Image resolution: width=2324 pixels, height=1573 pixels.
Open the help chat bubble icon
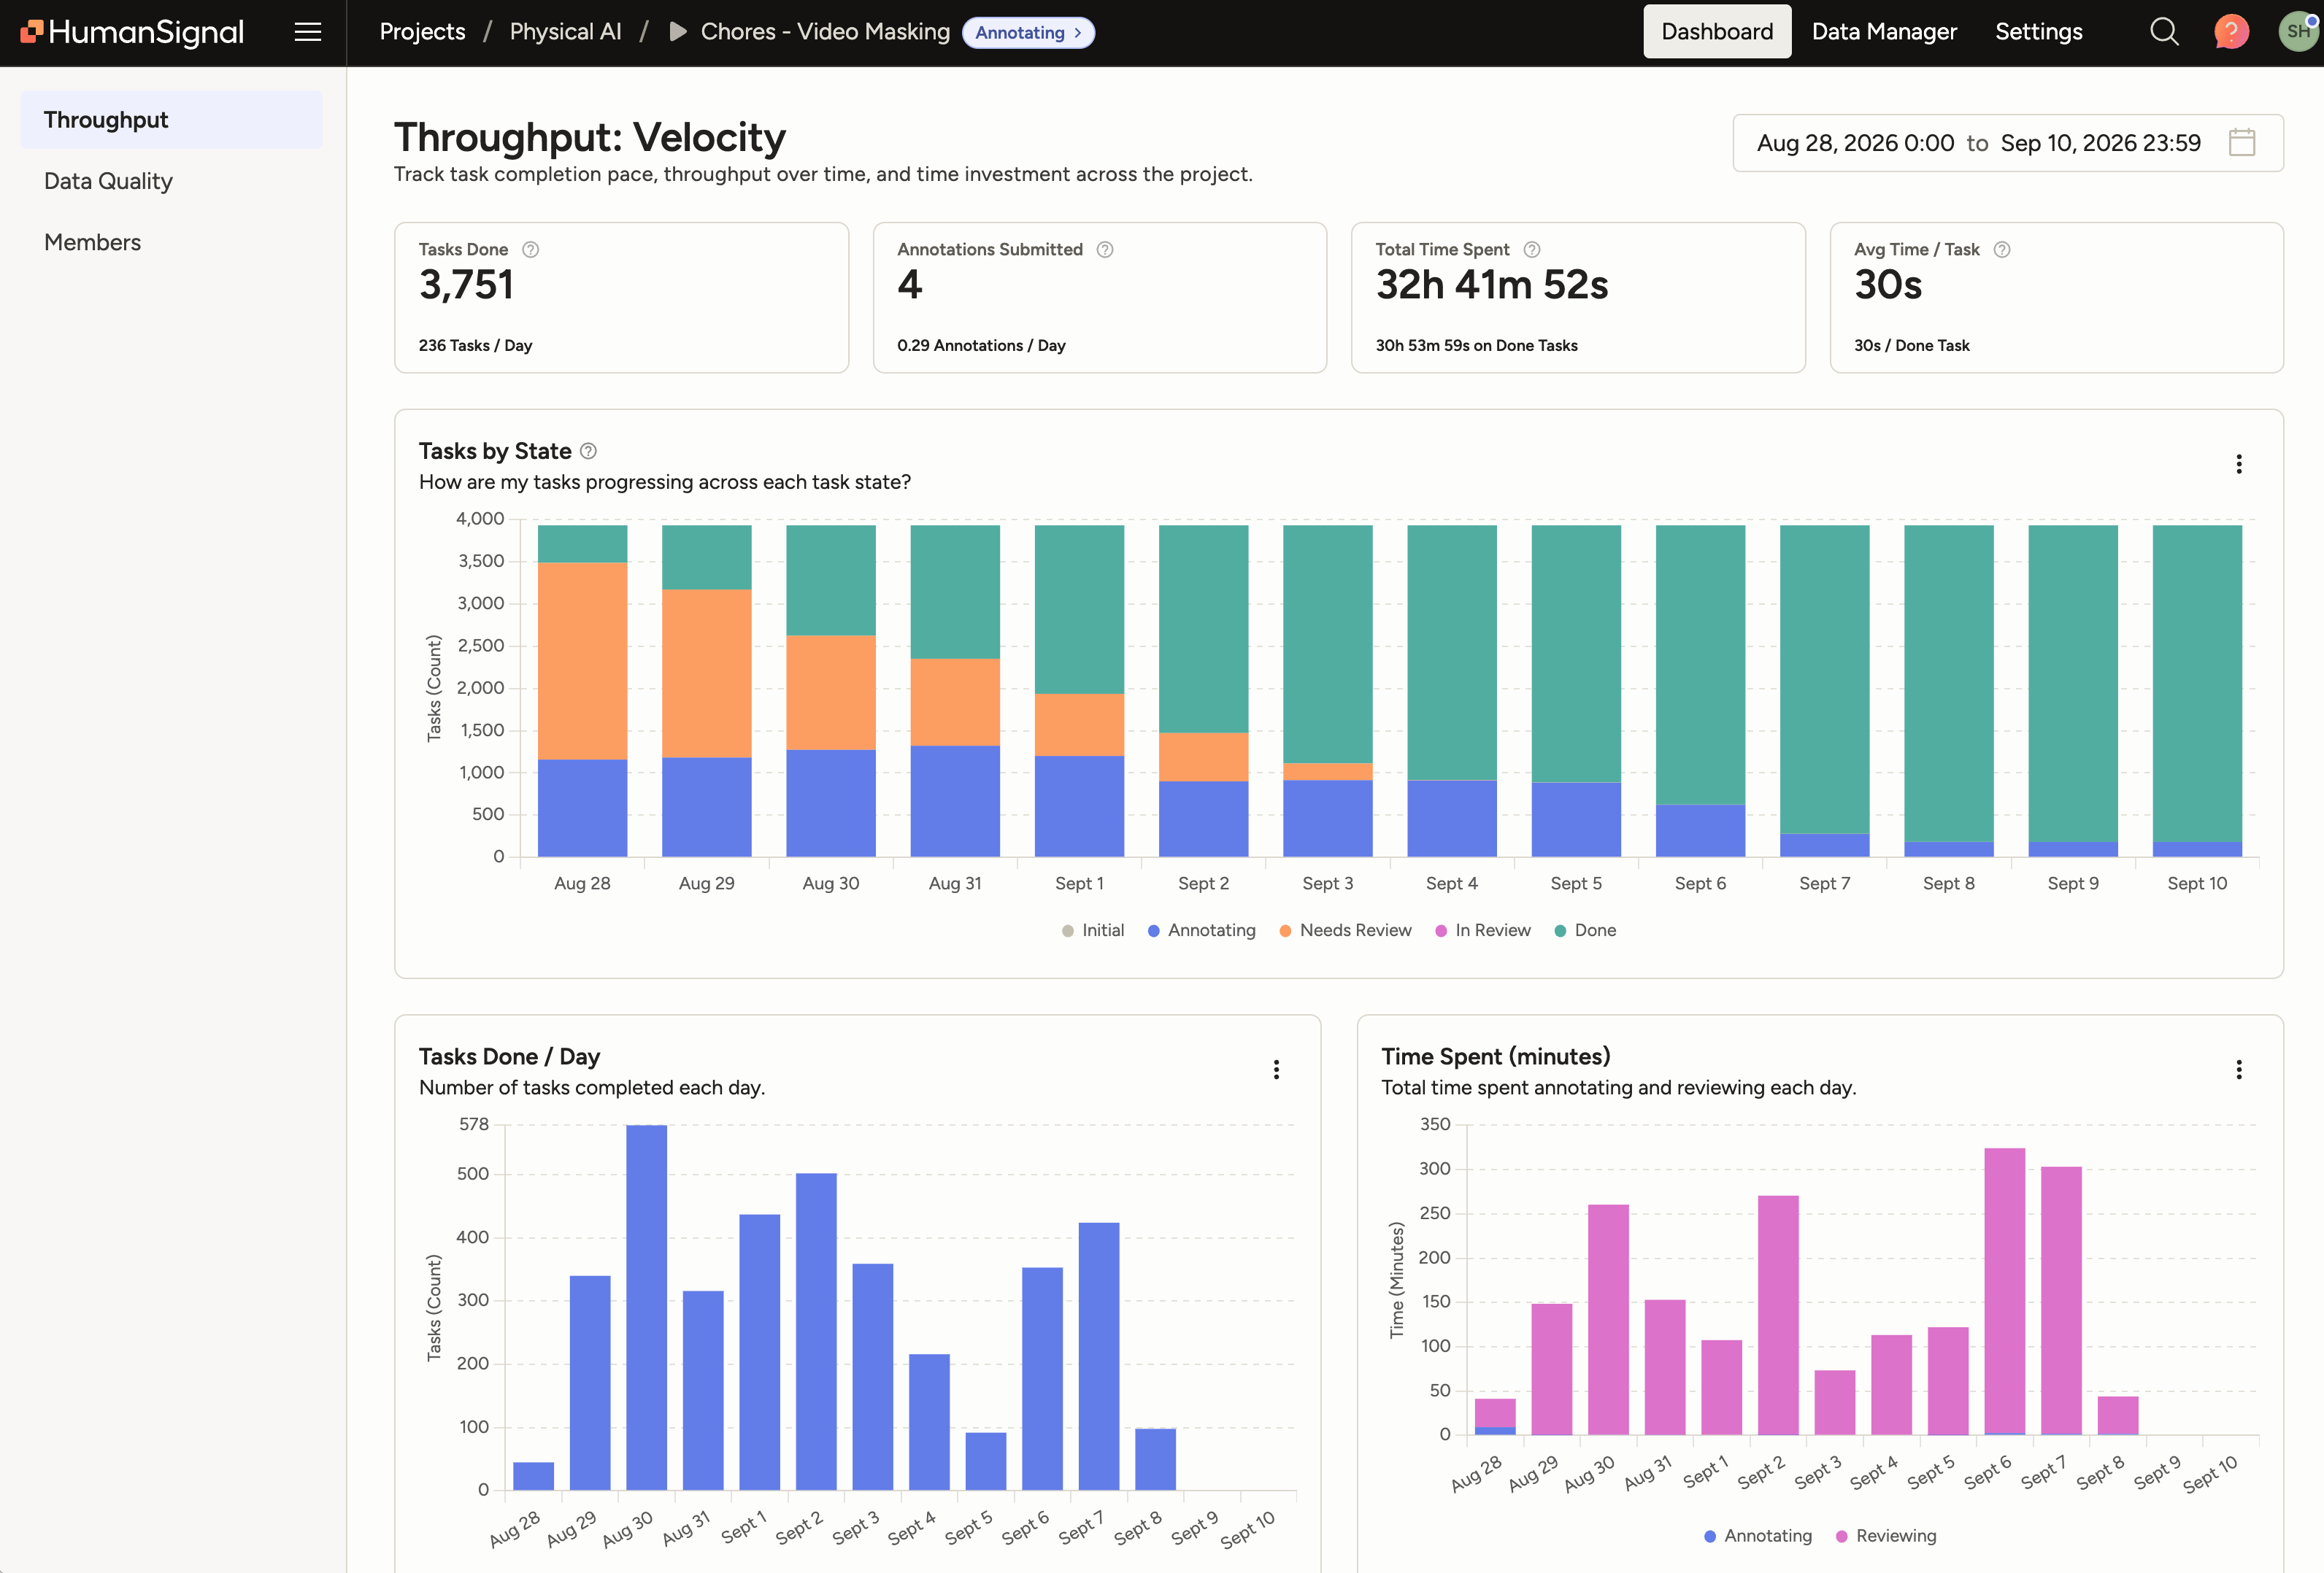tap(2231, 32)
